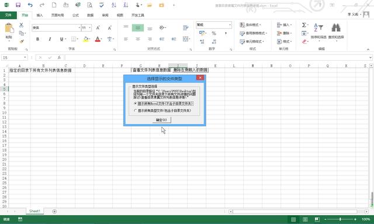This screenshot has width=374, height=224.
Task: Click the Paste clipboard icon
Action: 9,28
